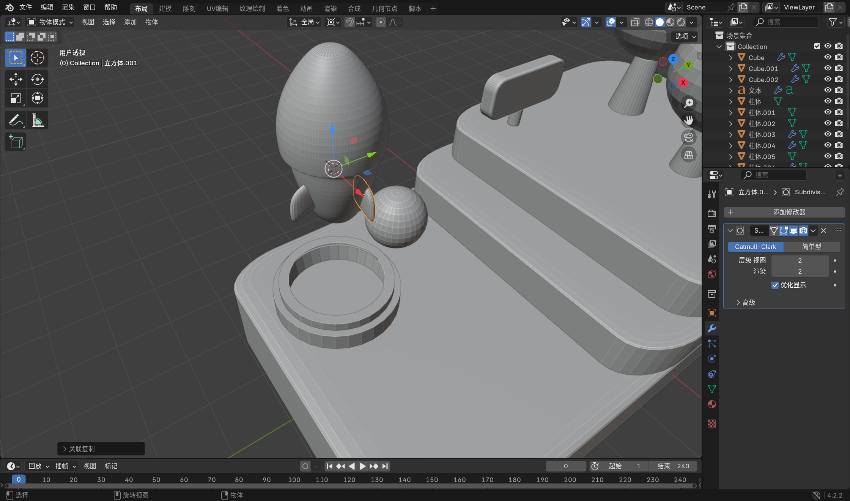
Task: Open the 文件 menu
Action: pos(25,7)
